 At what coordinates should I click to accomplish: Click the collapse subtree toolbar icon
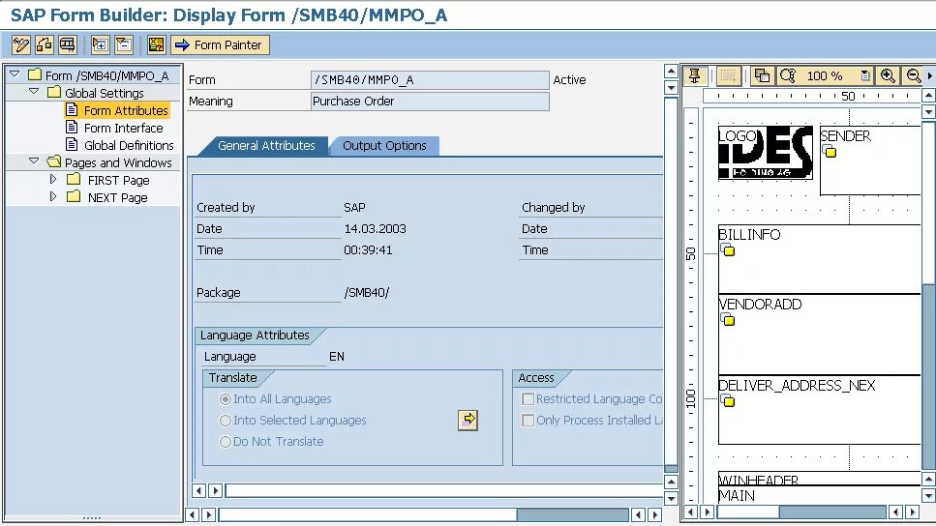[x=124, y=44]
